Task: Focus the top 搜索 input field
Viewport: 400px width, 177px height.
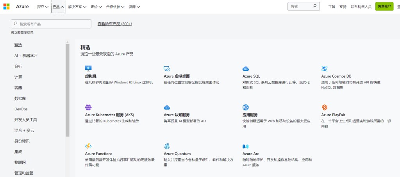Action: (x=304, y=6)
